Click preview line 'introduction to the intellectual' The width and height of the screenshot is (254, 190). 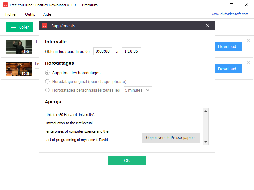click(x=70, y=123)
